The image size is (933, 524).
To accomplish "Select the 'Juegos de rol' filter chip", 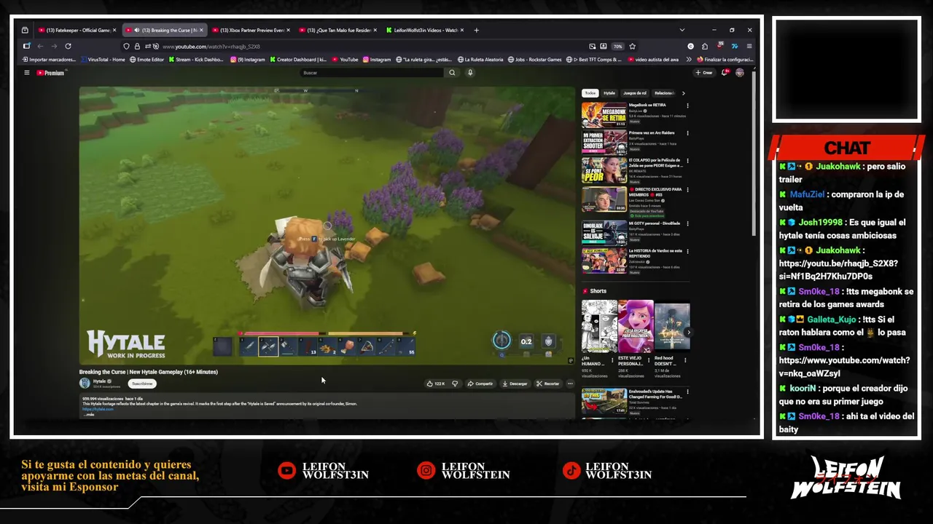I will [635, 93].
